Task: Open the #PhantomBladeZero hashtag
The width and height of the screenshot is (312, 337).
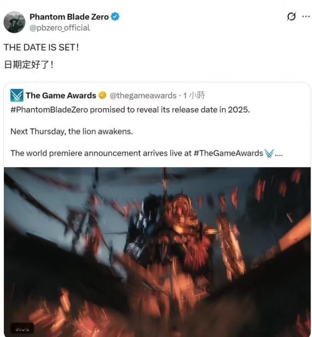Action: [49, 110]
